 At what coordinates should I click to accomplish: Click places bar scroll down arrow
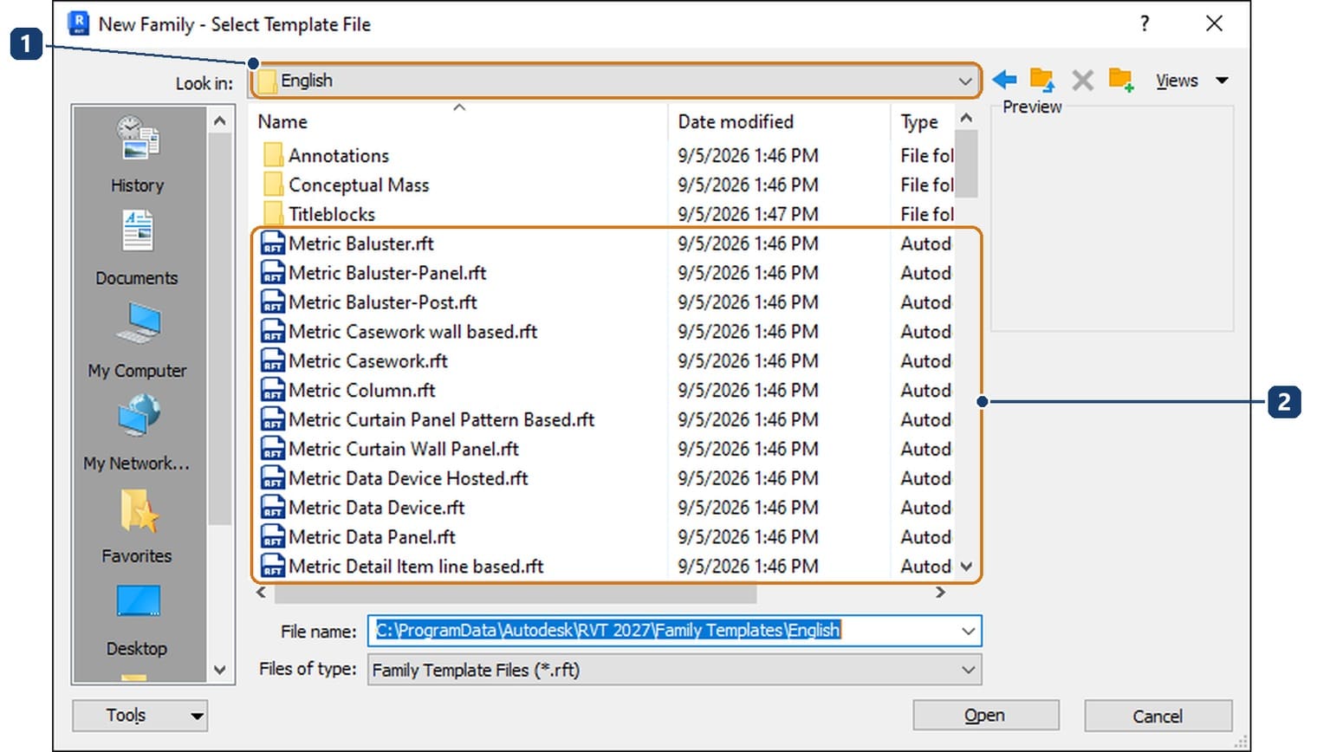coord(219,670)
